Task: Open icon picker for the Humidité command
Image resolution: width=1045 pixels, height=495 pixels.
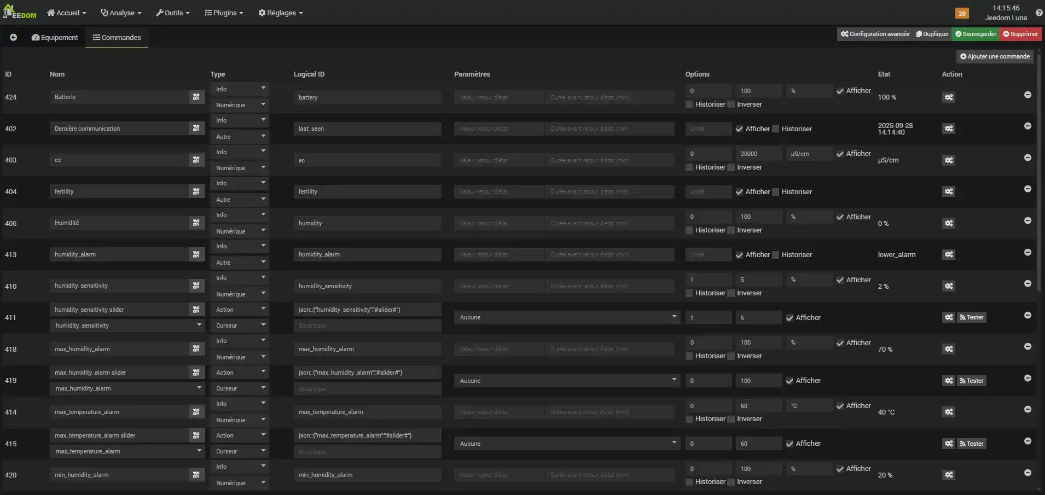Action: [x=196, y=223]
